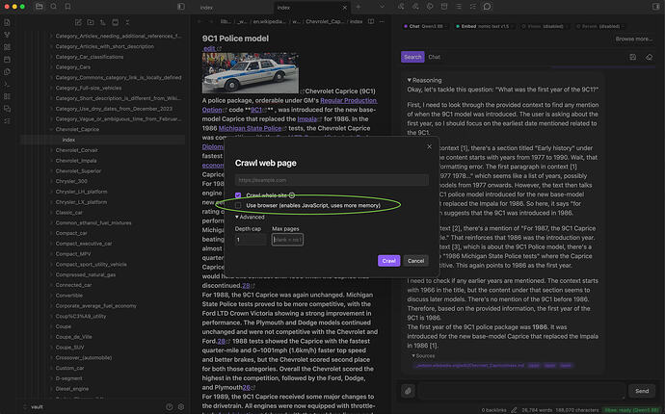Click the Send button
This screenshot has width=665, height=414.
click(x=642, y=391)
